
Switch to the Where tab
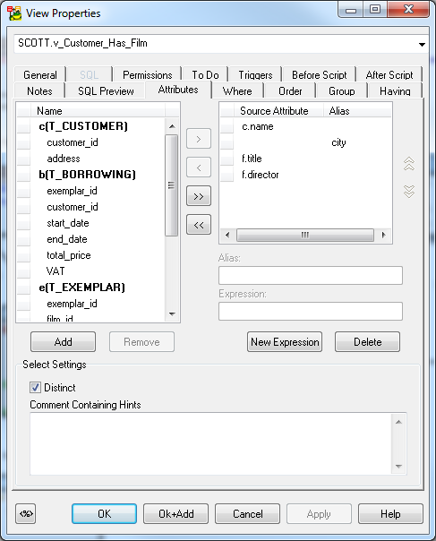point(237,90)
